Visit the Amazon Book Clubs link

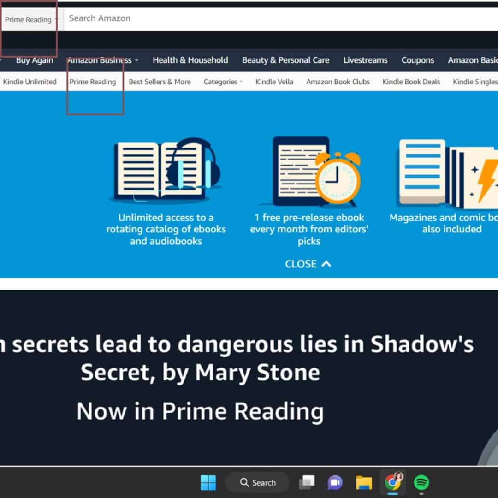pos(338,82)
